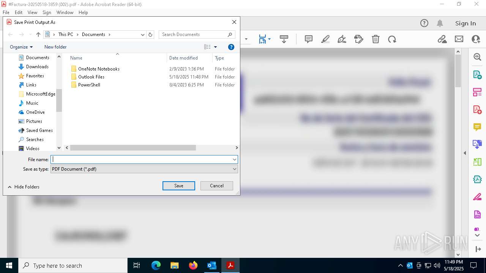Image resolution: width=486 pixels, height=273 pixels.
Task: Open the Save as type dropdown
Action: pos(234,169)
